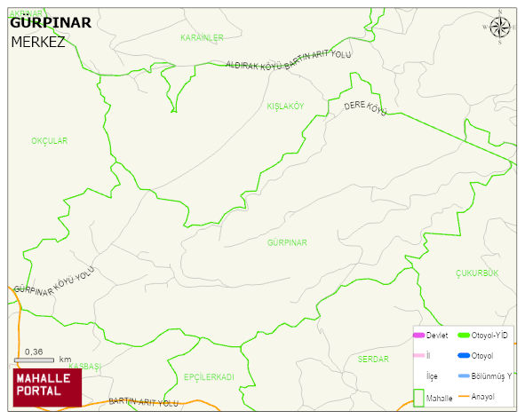Click the green Mahalle boundary legend box
The image size is (525, 419).
pos(418,398)
